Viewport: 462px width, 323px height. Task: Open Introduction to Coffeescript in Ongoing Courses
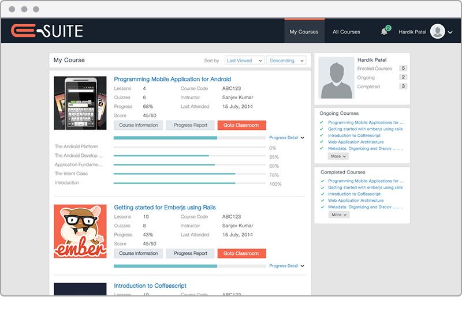354,136
